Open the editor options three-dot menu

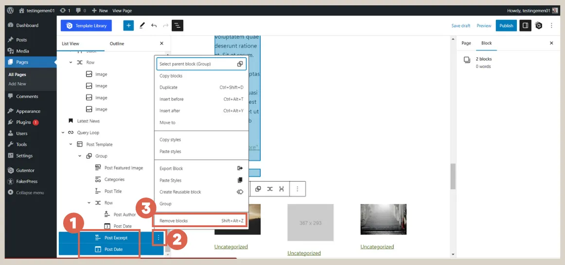[551, 26]
